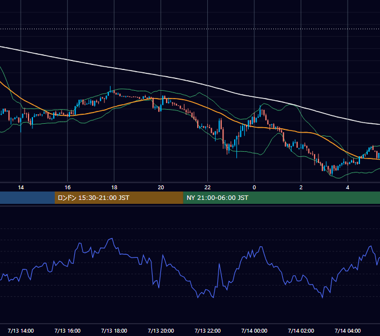Image resolution: width=380 pixels, height=336 pixels.
Task: Click the "18" hour label on price chart axis
Action: coord(114,188)
